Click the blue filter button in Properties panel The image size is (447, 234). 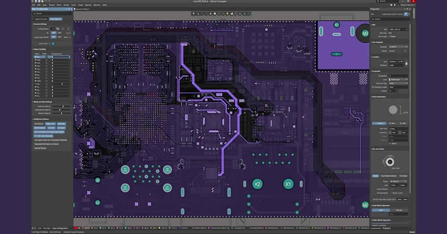tap(406, 14)
